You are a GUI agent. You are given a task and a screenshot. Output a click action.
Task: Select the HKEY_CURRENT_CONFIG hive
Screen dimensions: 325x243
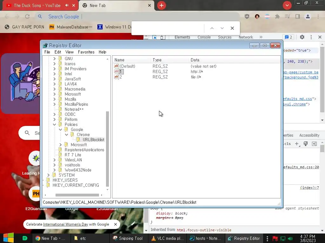[76, 185]
